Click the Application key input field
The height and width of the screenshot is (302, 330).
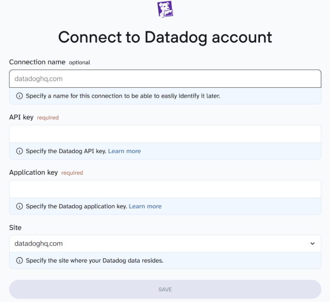click(165, 189)
